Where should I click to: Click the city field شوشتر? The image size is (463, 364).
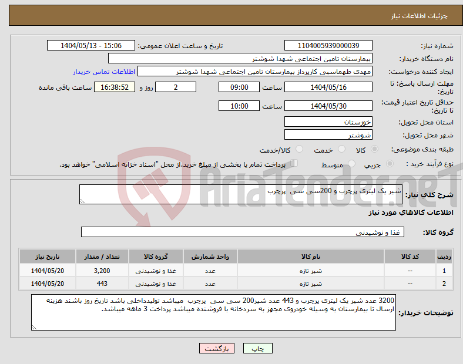(328, 135)
